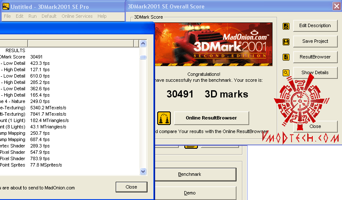342x200 pixels.
Task: Select the 285.2 fps High Detail row
Action: 70,82
